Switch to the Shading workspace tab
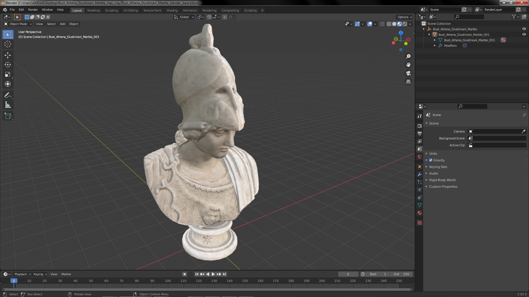Image resolution: width=529 pixels, height=297 pixels. [172, 10]
